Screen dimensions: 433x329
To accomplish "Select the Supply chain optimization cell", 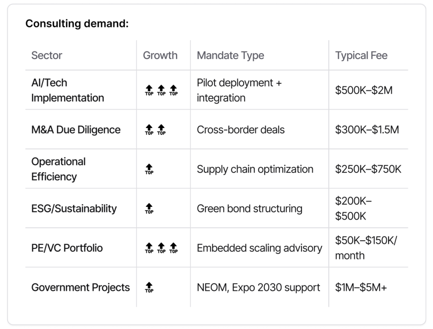I will point(255,169).
